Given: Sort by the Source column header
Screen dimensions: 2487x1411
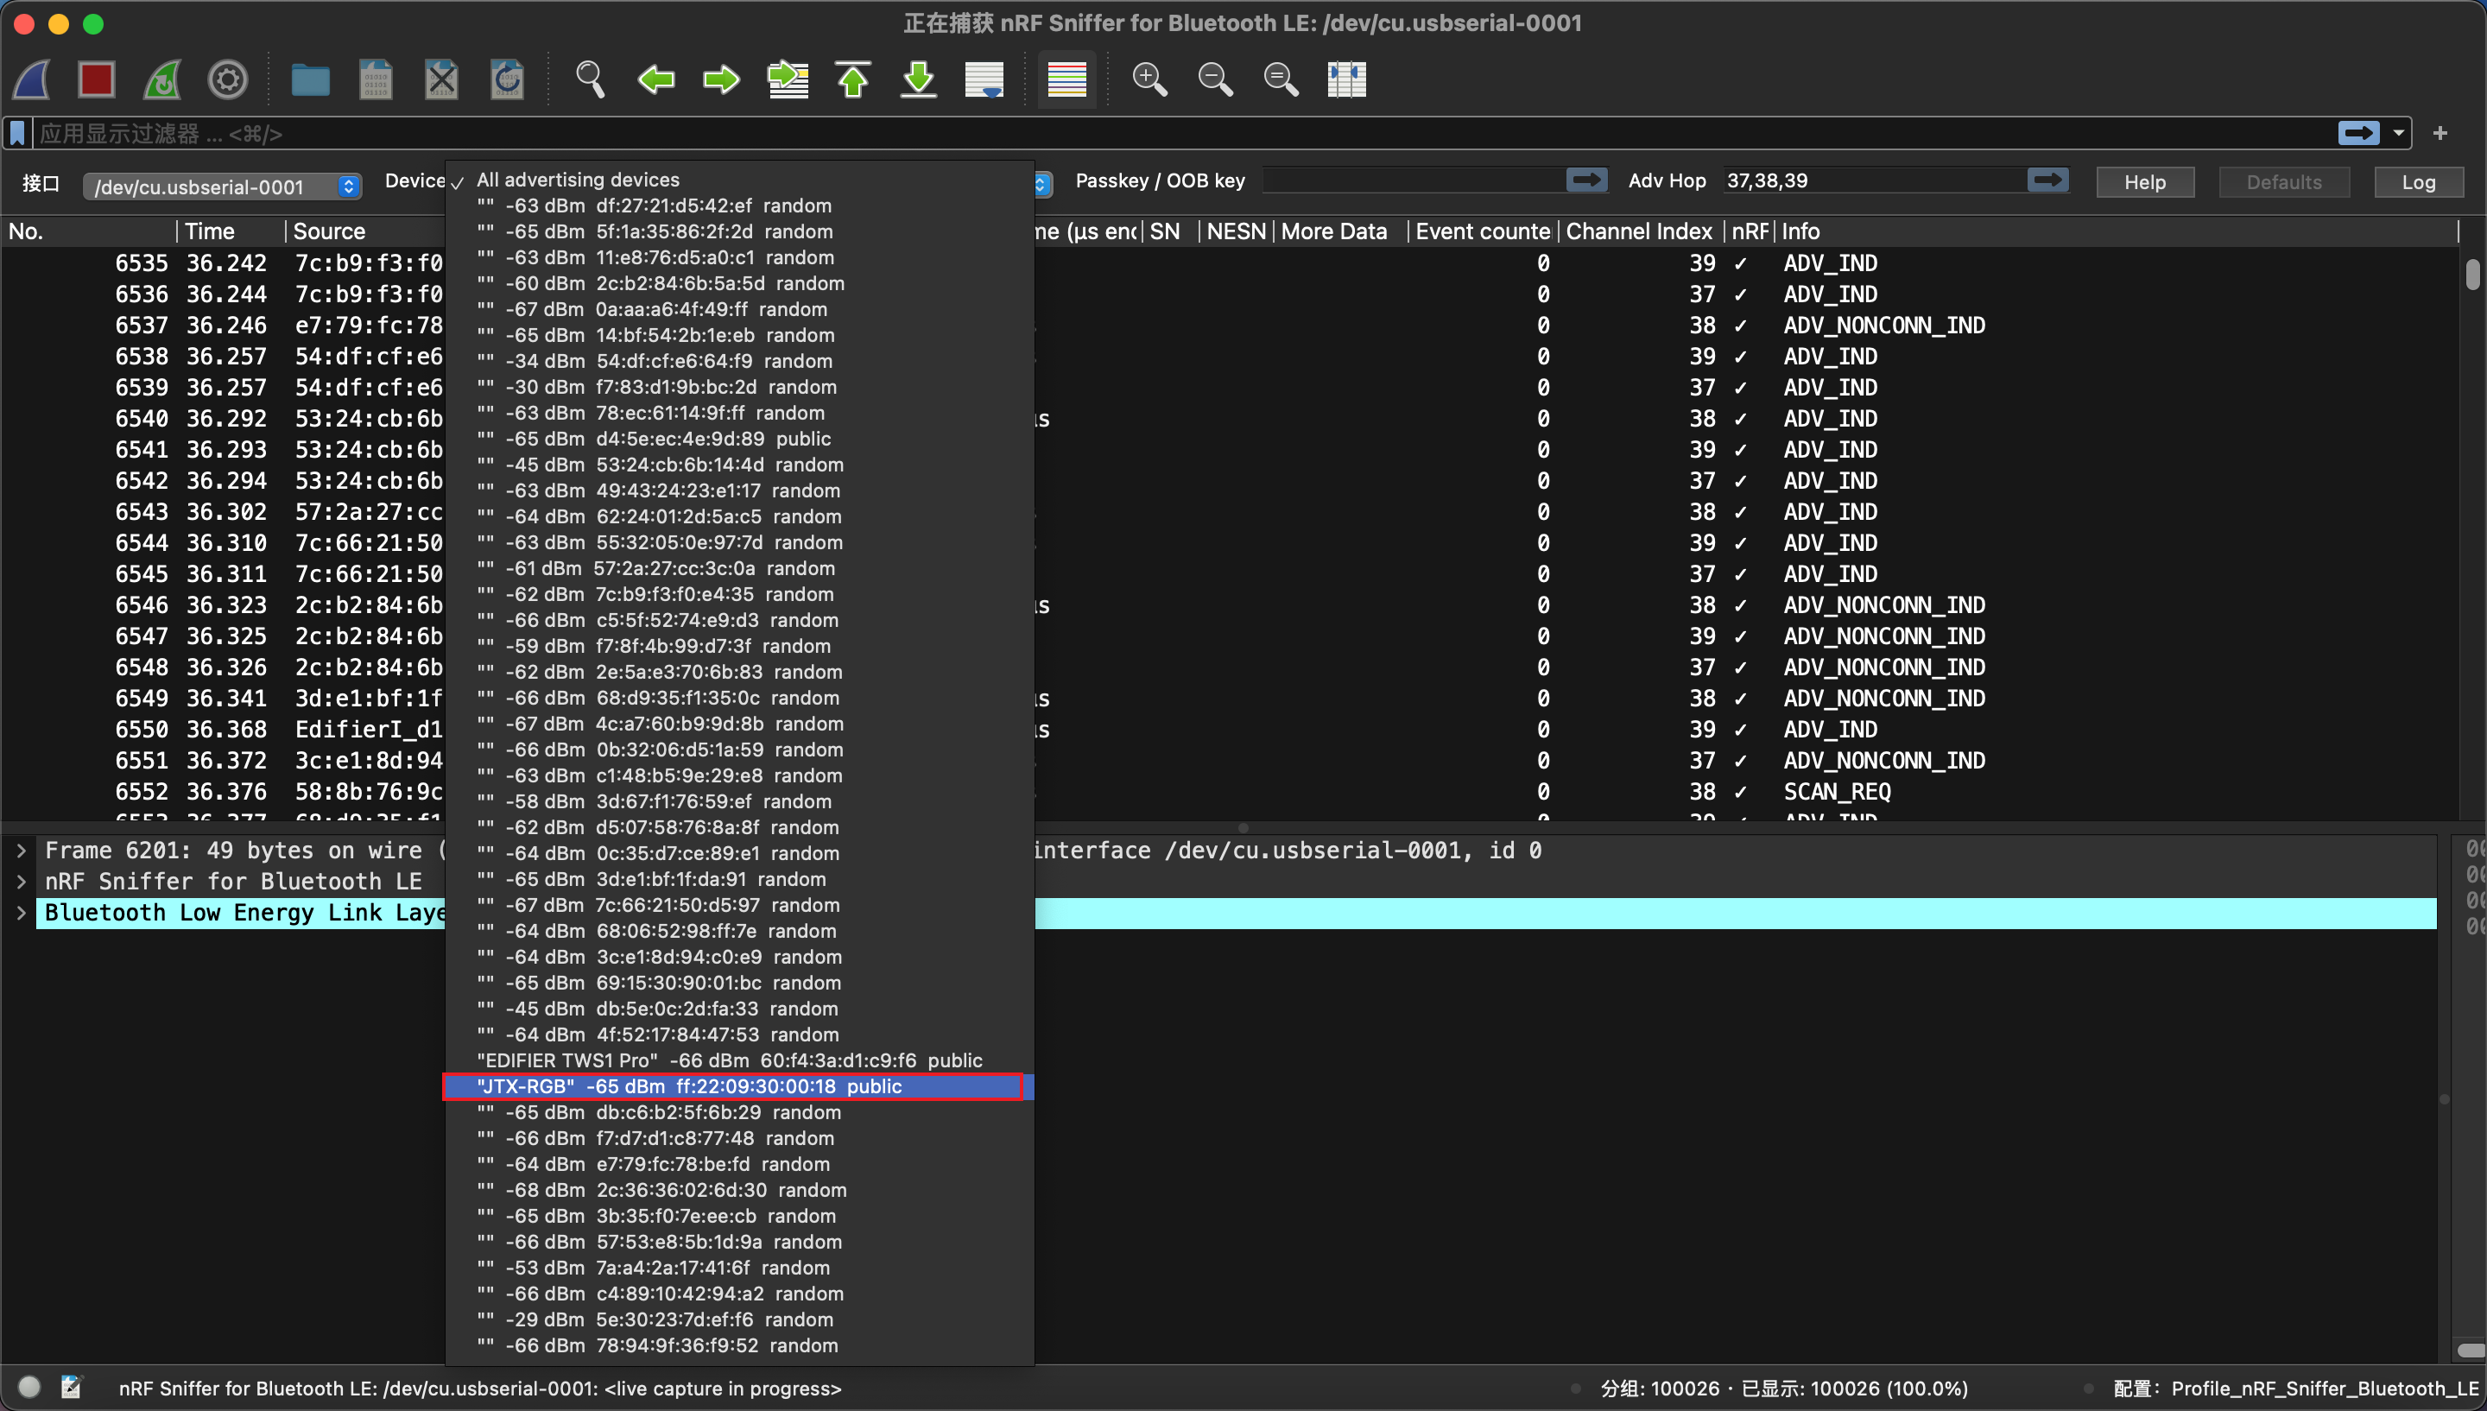Looking at the screenshot, I should tap(366, 231).
